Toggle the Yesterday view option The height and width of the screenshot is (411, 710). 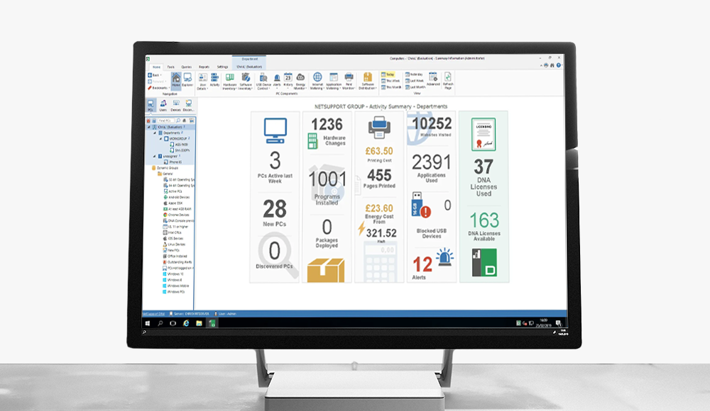click(416, 76)
